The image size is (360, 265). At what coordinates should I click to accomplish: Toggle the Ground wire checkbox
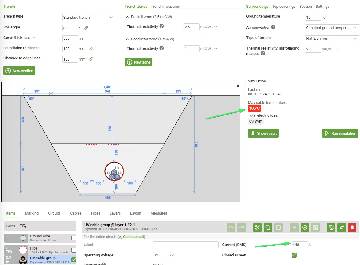[74, 238]
